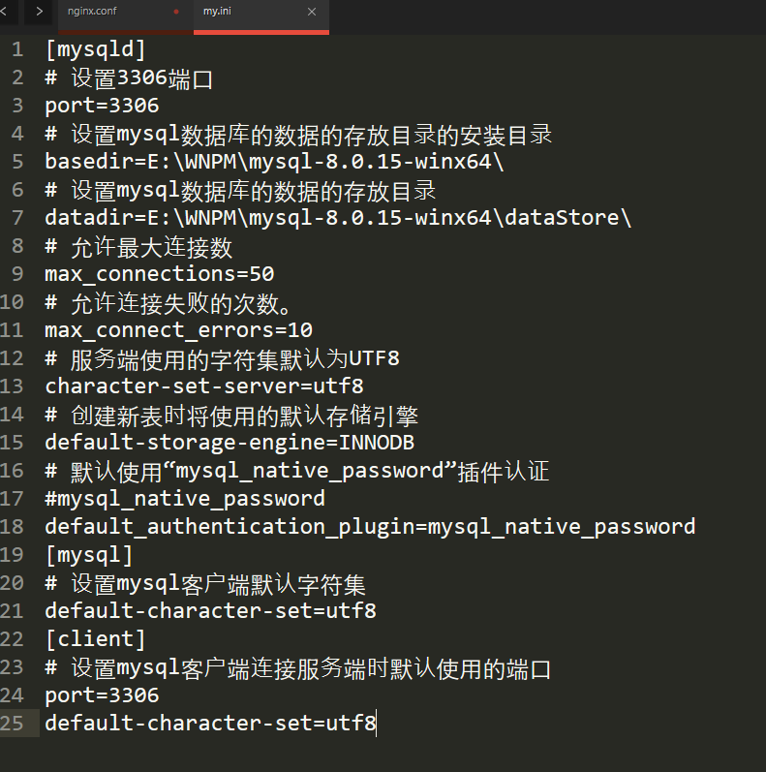The width and height of the screenshot is (766, 772).
Task: Click the unsaved dot on nginx.conf tab
Action: click(x=175, y=12)
